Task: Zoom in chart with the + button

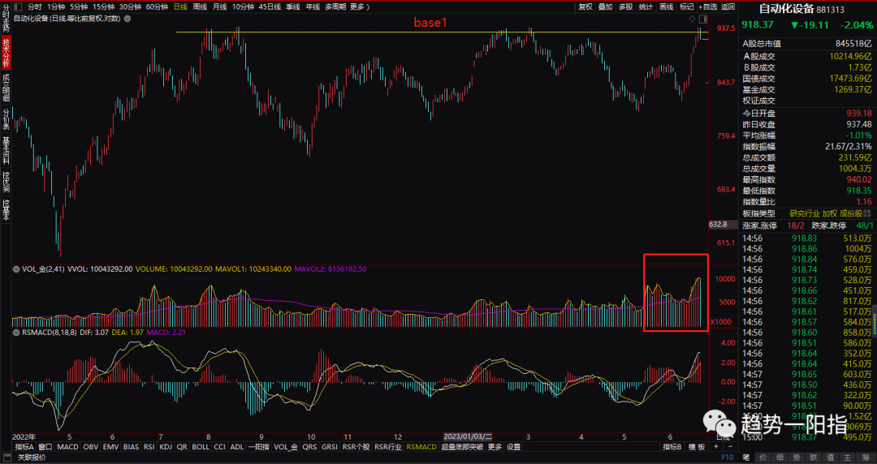Action: point(716,447)
